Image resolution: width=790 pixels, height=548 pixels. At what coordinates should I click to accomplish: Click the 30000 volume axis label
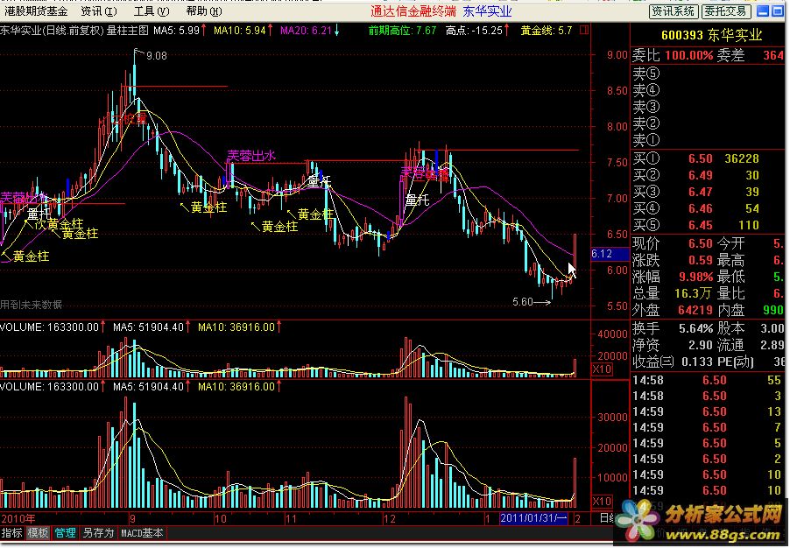pos(612,418)
